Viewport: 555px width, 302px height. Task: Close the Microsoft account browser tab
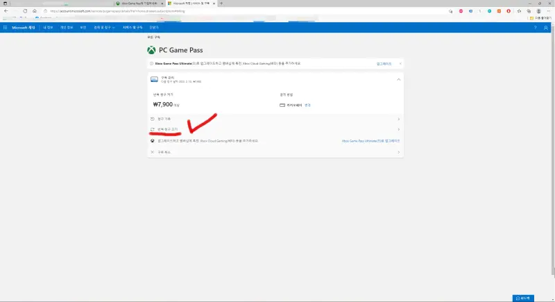pyautogui.click(x=214, y=3)
